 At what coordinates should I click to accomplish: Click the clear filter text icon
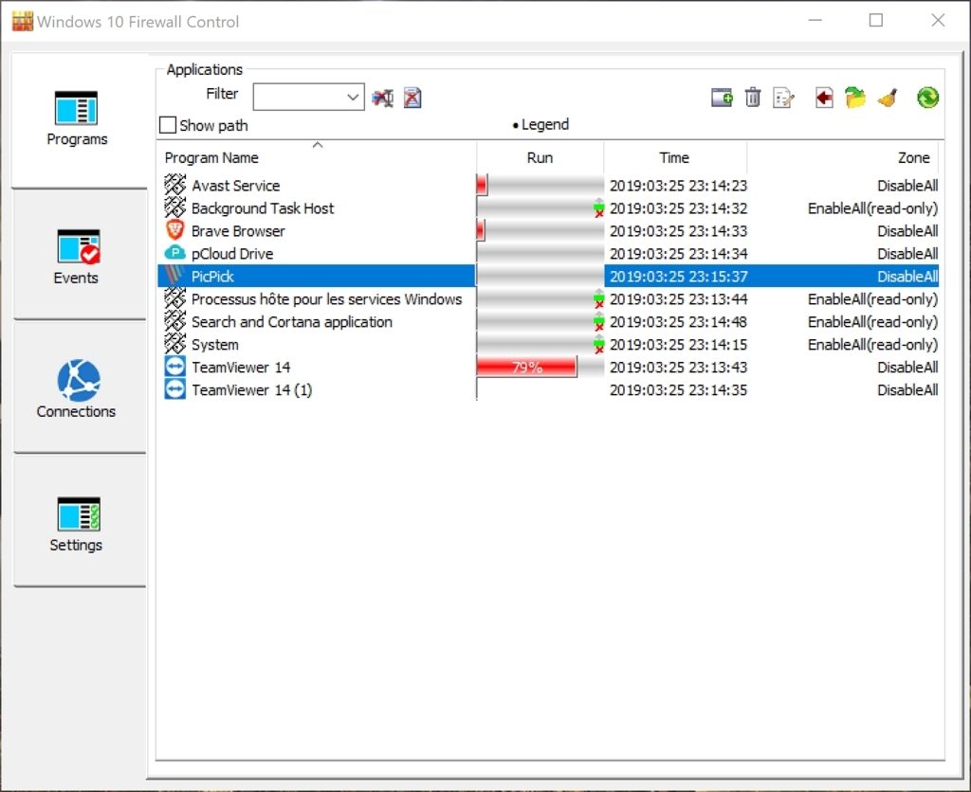[x=383, y=98]
